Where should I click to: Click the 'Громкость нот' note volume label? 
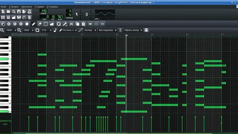(6, 122)
